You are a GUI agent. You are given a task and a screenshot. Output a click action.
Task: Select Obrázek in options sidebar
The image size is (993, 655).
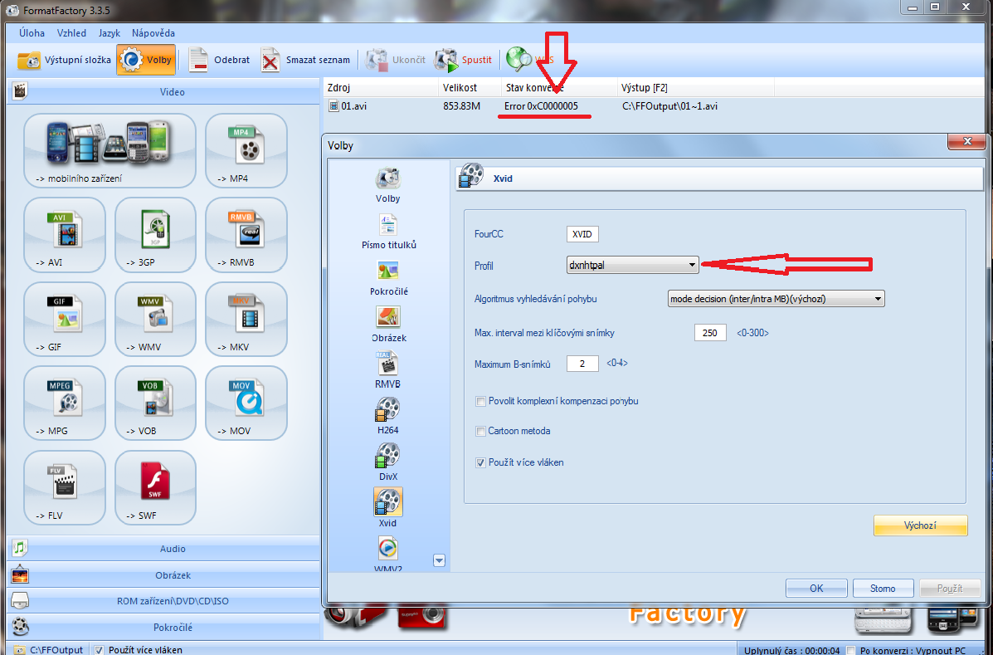[388, 324]
